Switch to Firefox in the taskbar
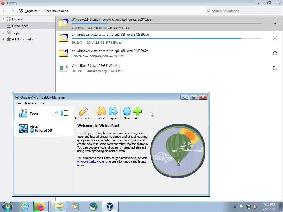 pyautogui.click(x=41, y=206)
